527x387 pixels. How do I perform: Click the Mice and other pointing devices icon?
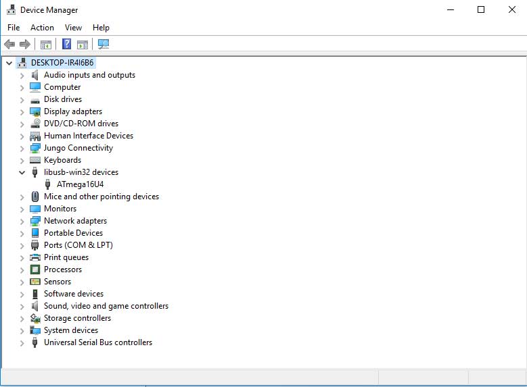pos(35,197)
